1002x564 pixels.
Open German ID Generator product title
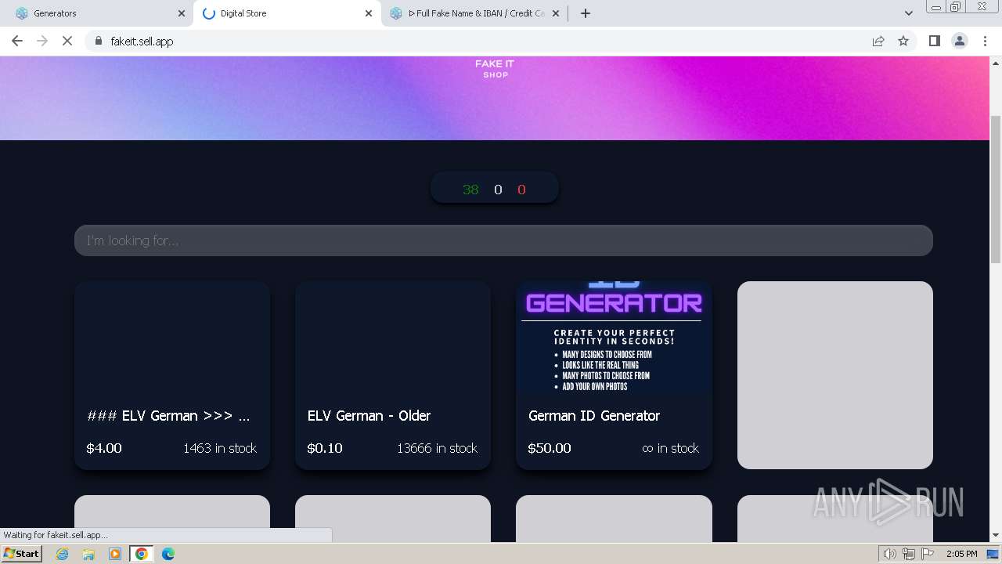594,416
